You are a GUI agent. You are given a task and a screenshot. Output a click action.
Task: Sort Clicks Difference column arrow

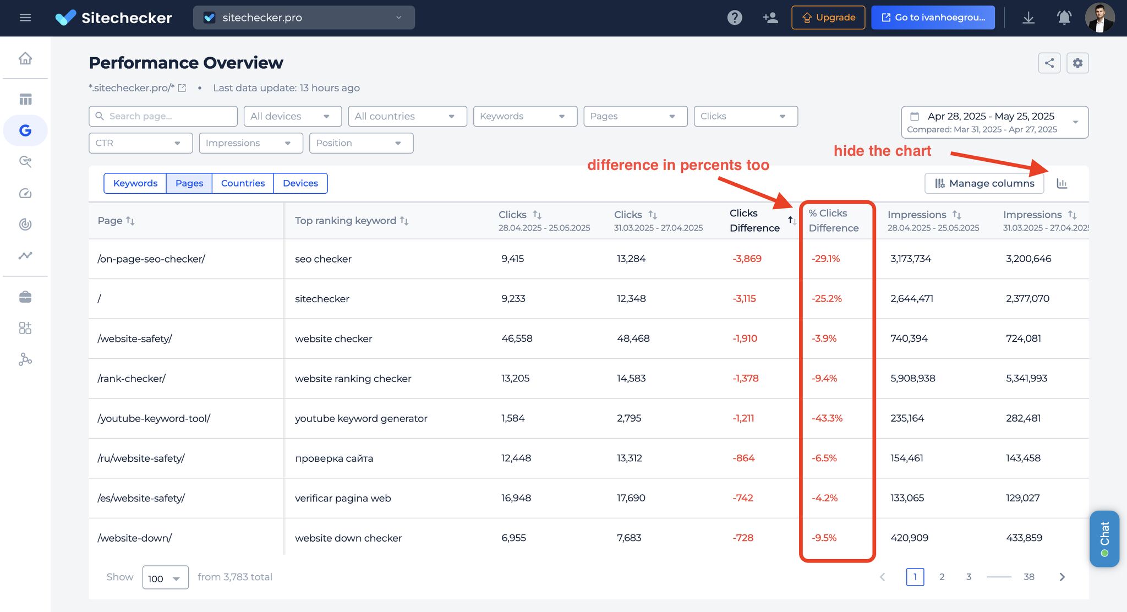(x=791, y=220)
